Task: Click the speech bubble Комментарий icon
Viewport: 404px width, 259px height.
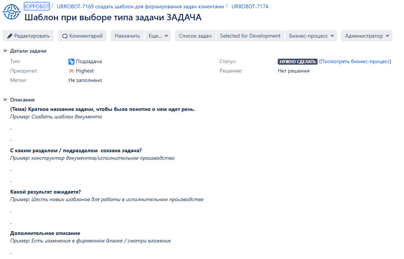Action: pyautogui.click(x=65, y=36)
